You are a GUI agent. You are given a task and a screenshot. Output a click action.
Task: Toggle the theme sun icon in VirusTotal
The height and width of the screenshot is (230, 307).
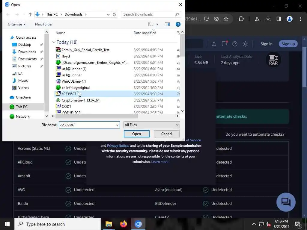[245, 44]
